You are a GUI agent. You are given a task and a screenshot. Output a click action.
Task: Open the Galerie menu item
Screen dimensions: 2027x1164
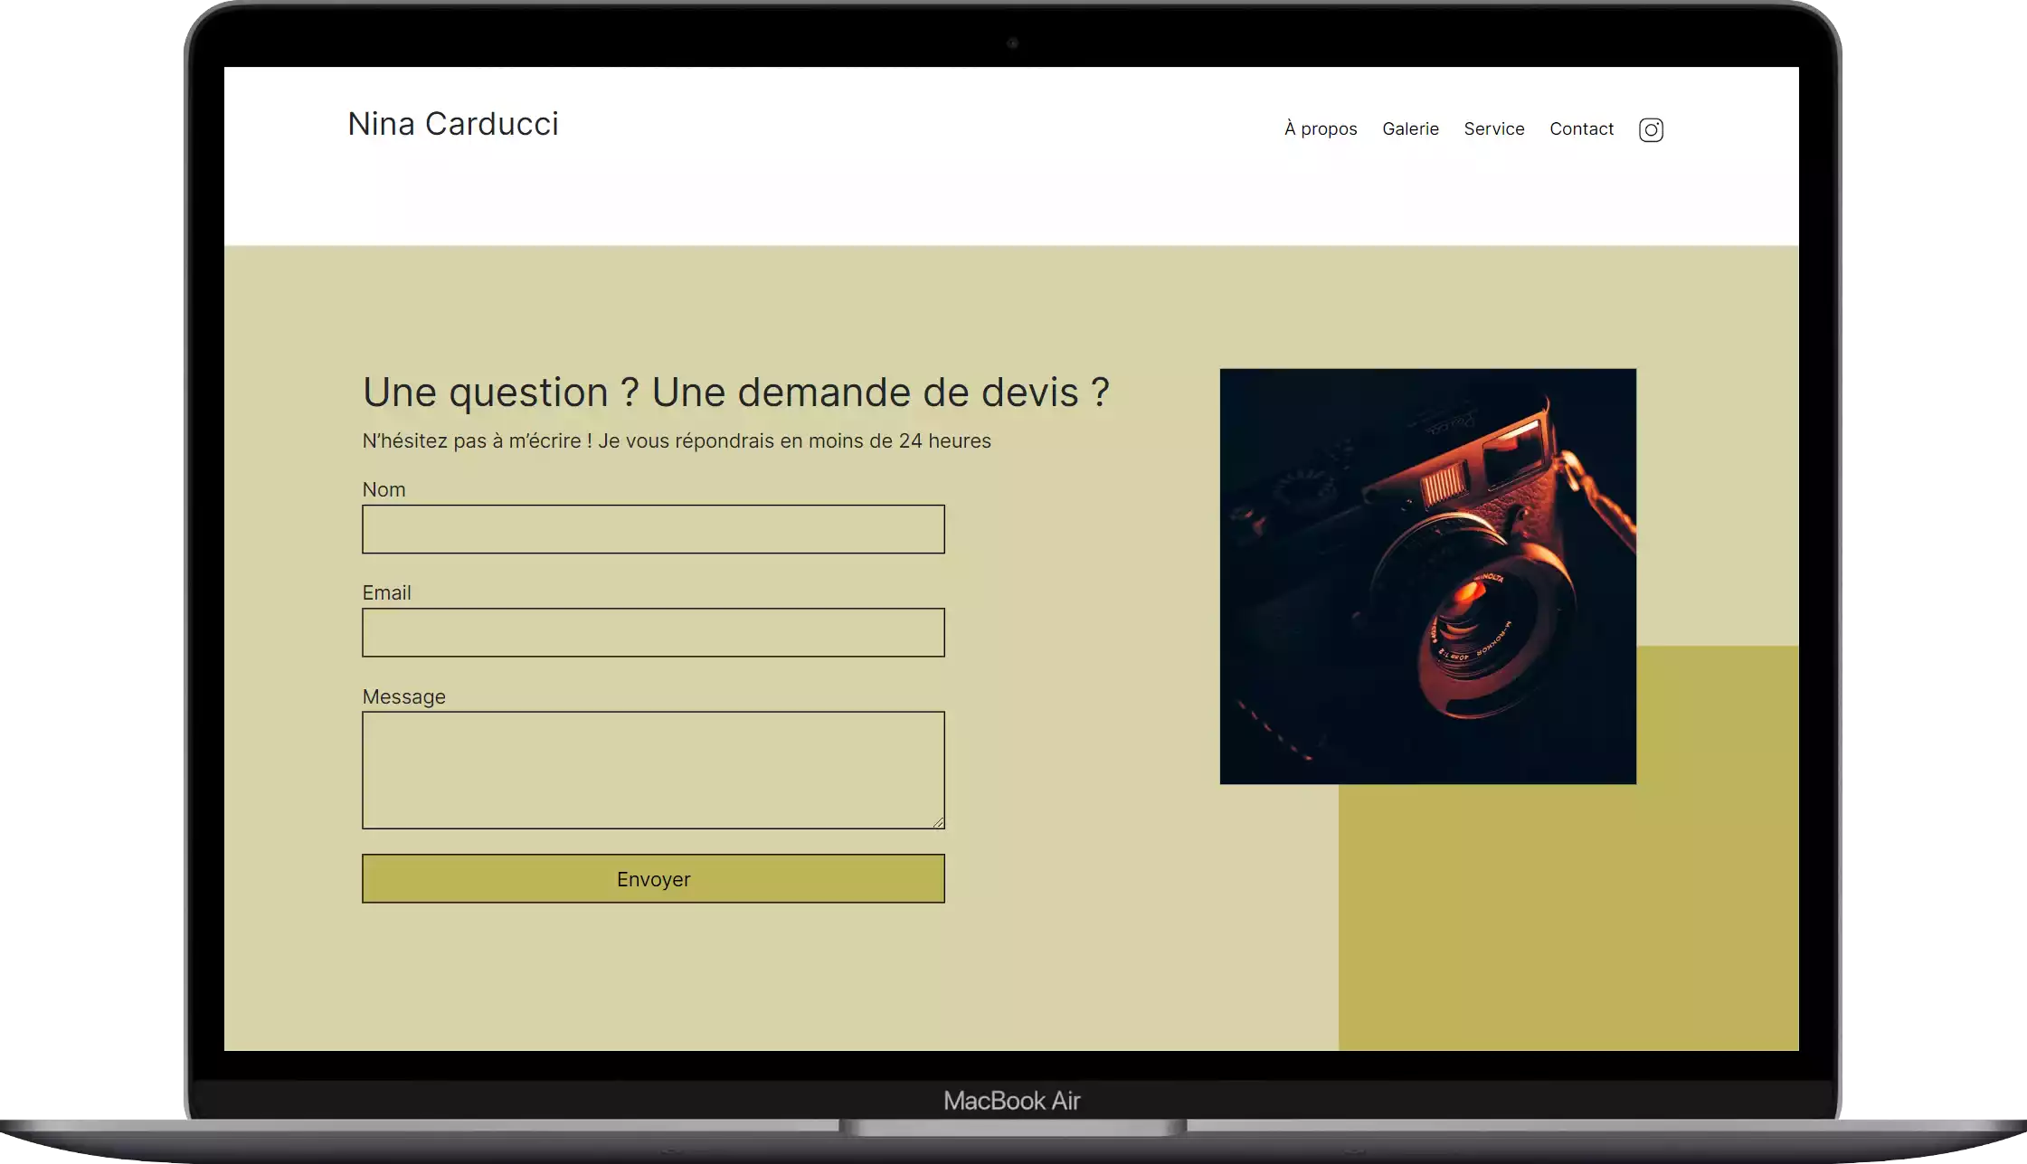(x=1410, y=128)
